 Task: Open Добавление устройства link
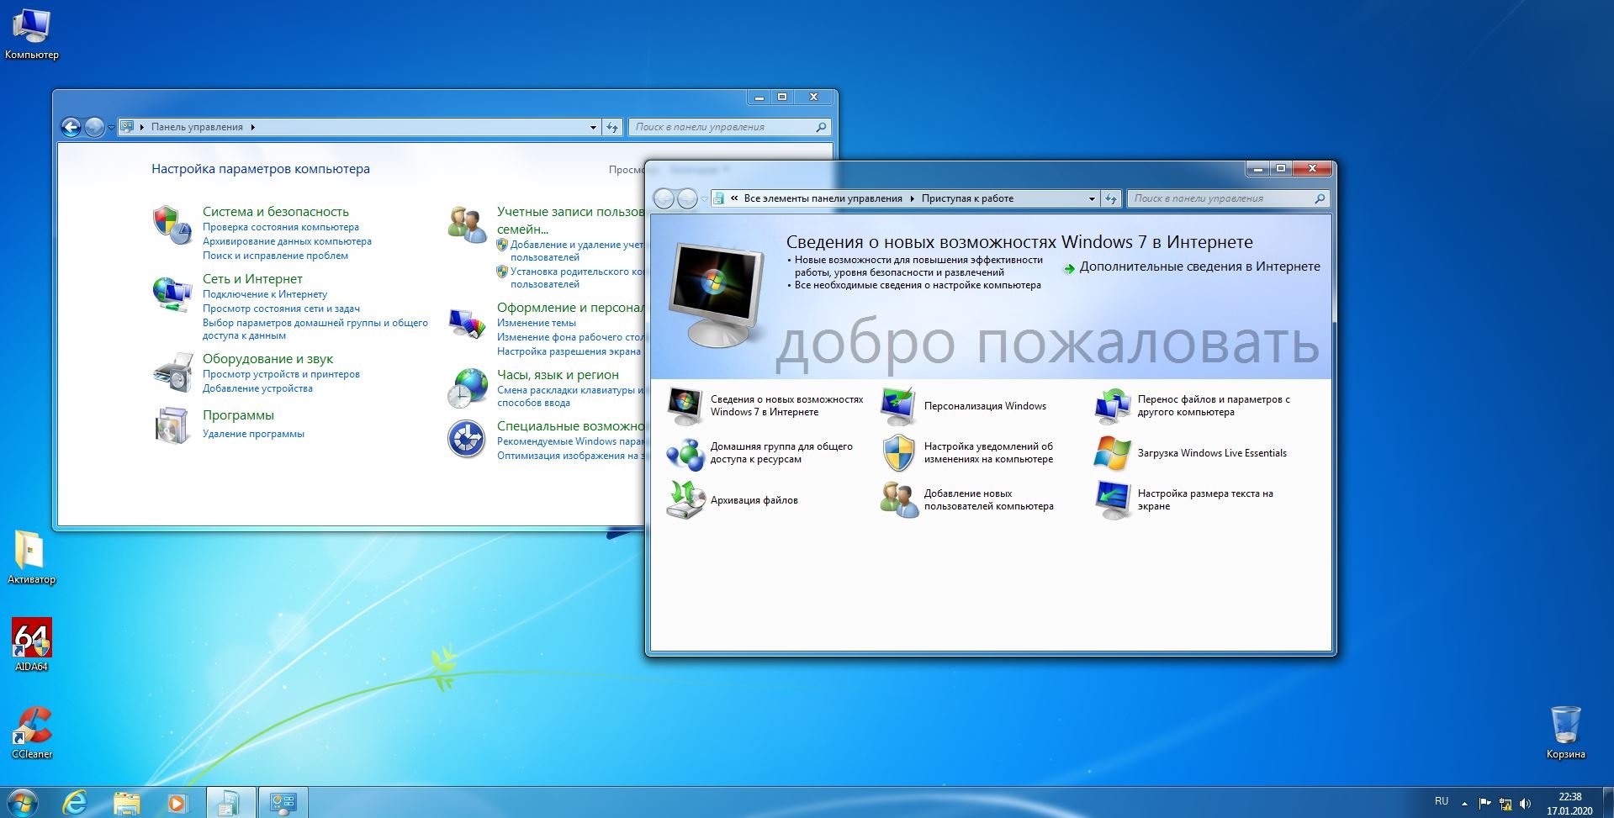click(257, 388)
